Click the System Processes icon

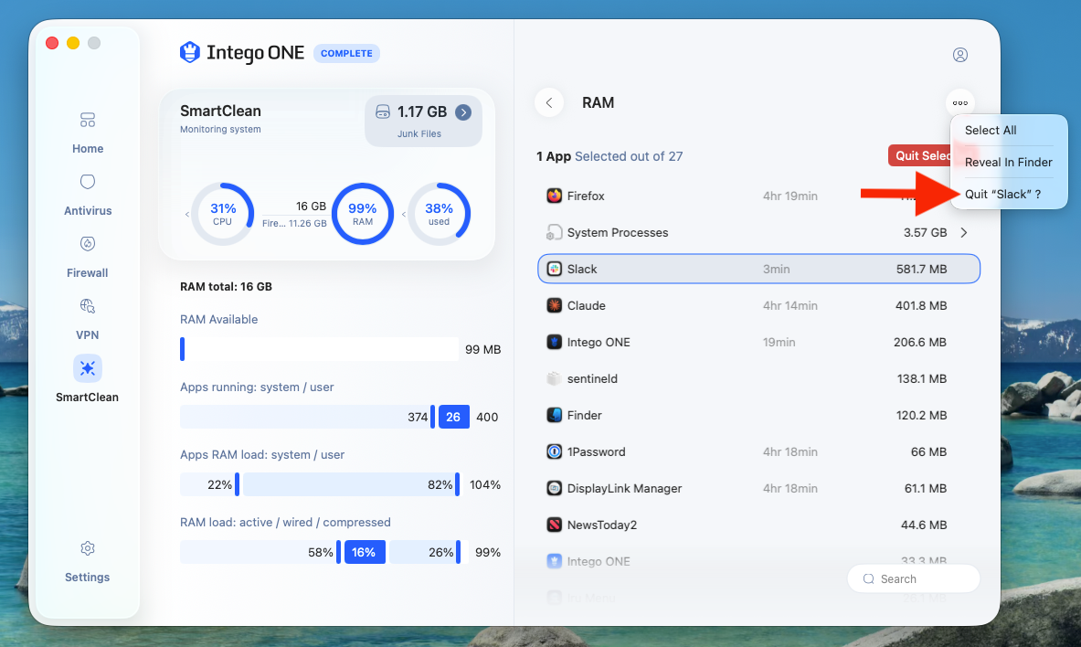pyautogui.click(x=555, y=232)
